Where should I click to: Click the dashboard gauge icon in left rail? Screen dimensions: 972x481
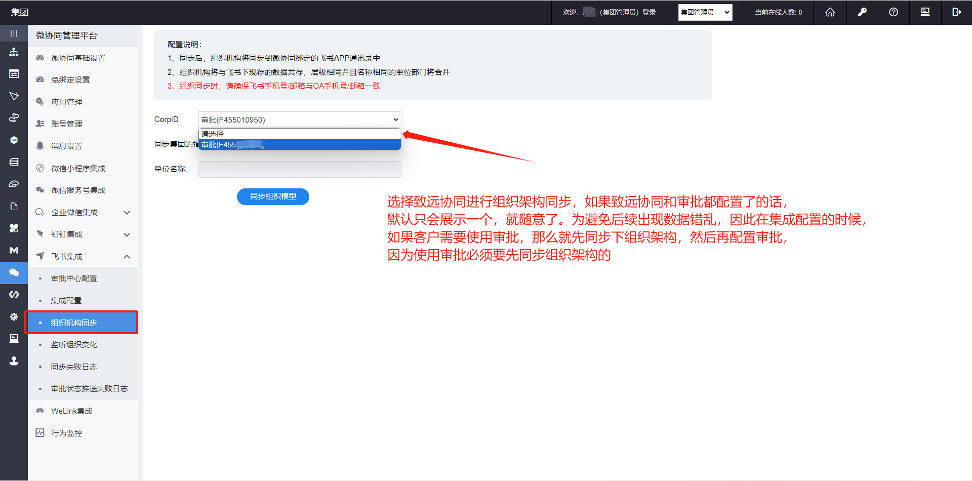coord(14,184)
